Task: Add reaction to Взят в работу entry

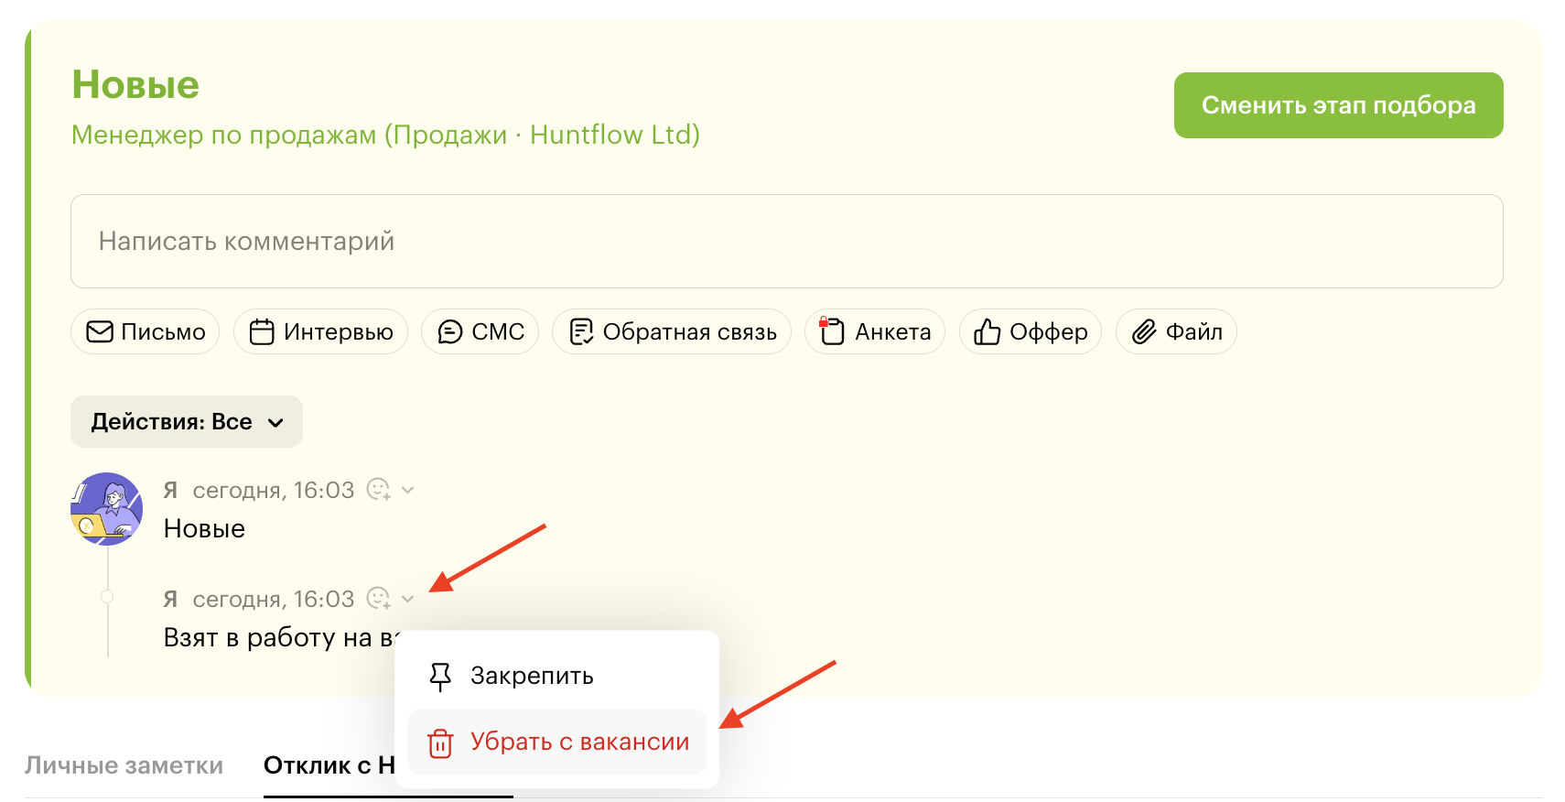Action: [x=378, y=599]
